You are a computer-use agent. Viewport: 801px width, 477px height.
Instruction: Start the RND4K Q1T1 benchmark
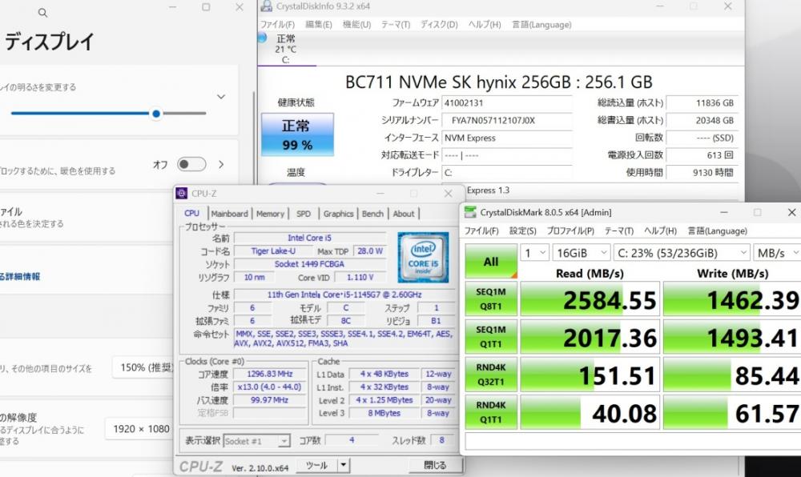(x=491, y=412)
